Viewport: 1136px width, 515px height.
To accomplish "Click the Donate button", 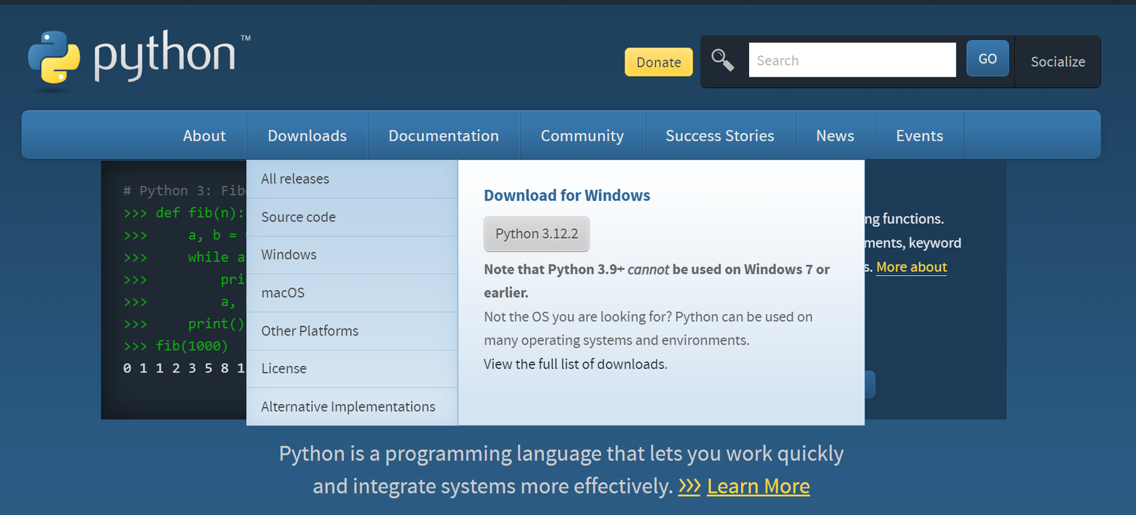I will 658,62.
